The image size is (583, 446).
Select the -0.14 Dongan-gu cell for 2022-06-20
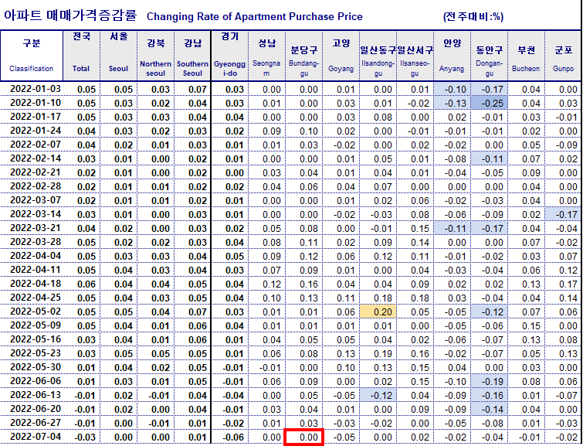[x=490, y=409]
